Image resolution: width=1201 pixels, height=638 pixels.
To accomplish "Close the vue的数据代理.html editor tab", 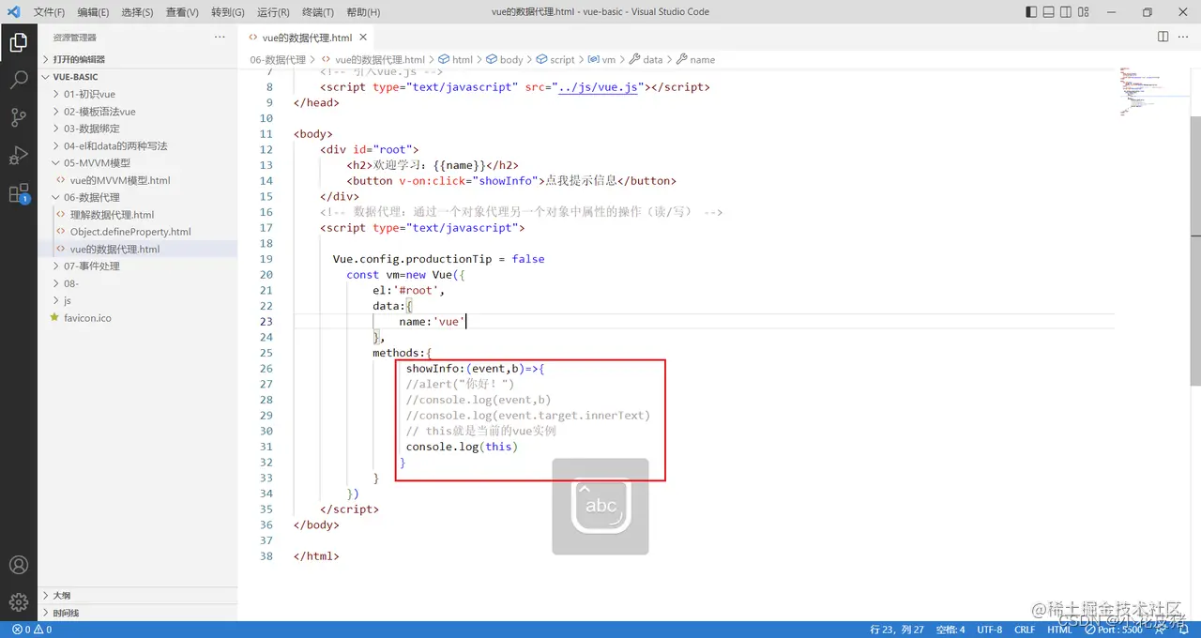I will (x=363, y=38).
